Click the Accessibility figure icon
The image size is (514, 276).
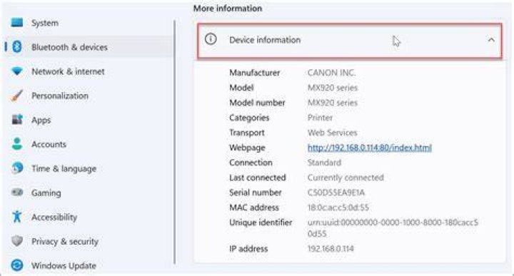click(x=17, y=217)
